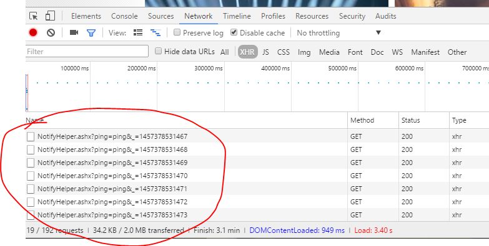The width and height of the screenshot is (489, 246).
Task: Select the overview waterfall view icon
Action: tap(156, 32)
